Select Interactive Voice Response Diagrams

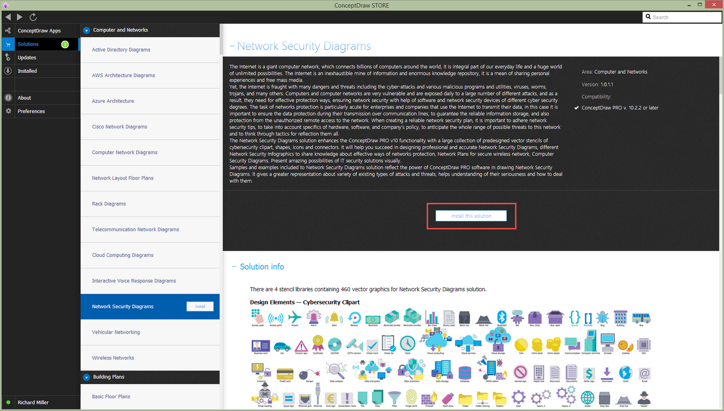tap(150, 281)
